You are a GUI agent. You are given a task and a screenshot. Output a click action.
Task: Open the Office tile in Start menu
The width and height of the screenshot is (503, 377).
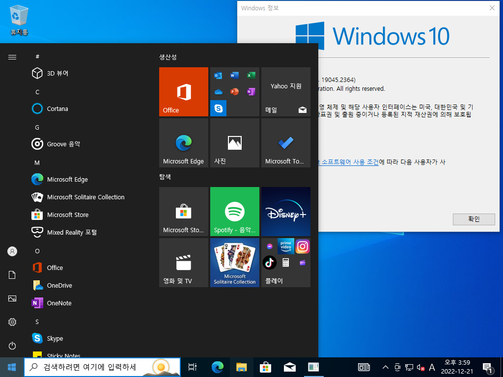click(184, 92)
